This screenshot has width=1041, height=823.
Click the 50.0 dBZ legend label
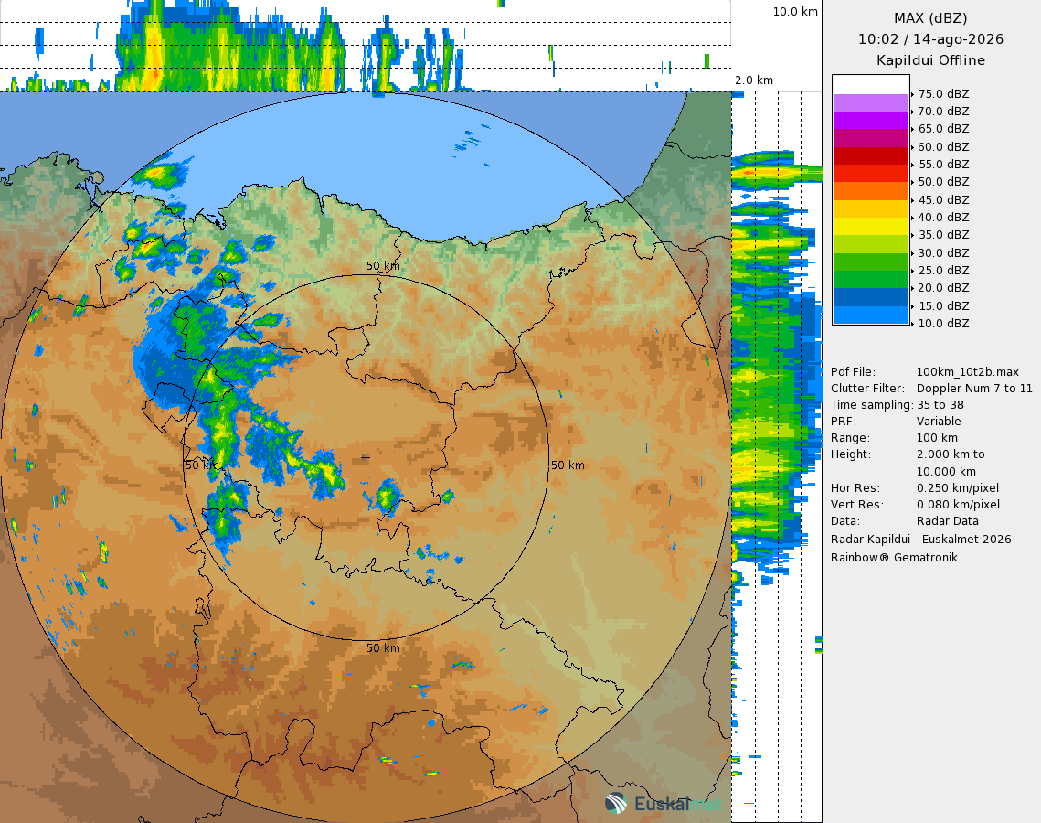[x=943, y=182]
